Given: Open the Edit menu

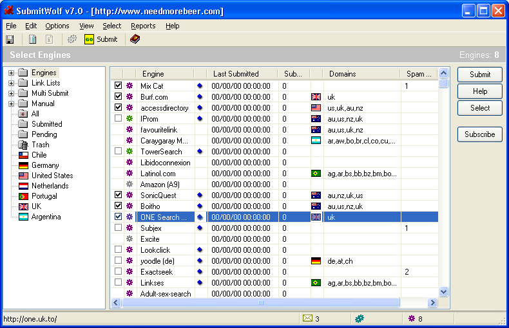Looking at the screenshot, I should 31,26.
